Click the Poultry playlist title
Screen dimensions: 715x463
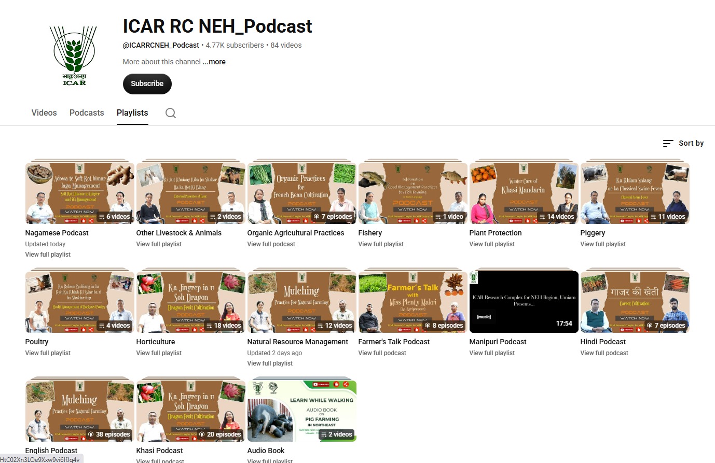[37, 342]
